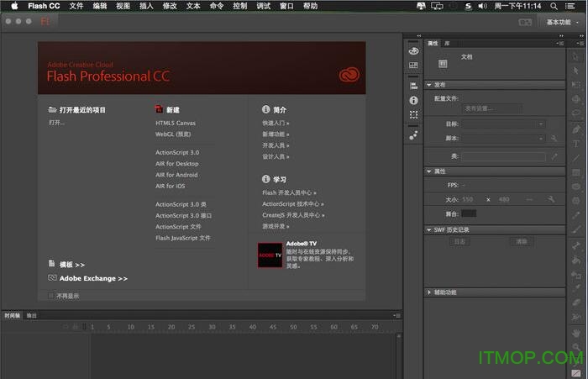Click the 发布设置... button
This screenshot has height=379, width=588.
(x=491, y=108)
